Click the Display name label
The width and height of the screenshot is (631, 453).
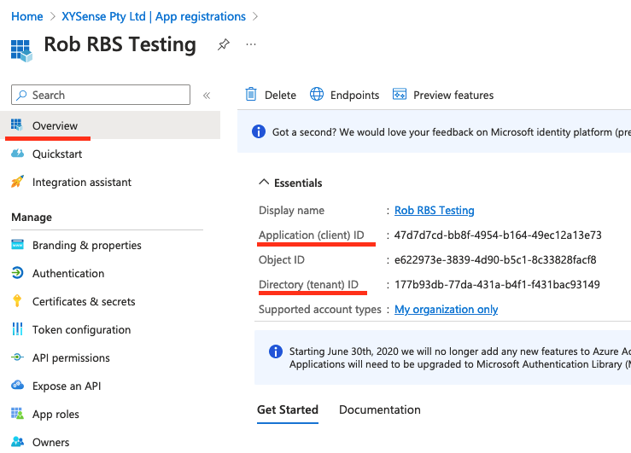(x=291, y=210)
